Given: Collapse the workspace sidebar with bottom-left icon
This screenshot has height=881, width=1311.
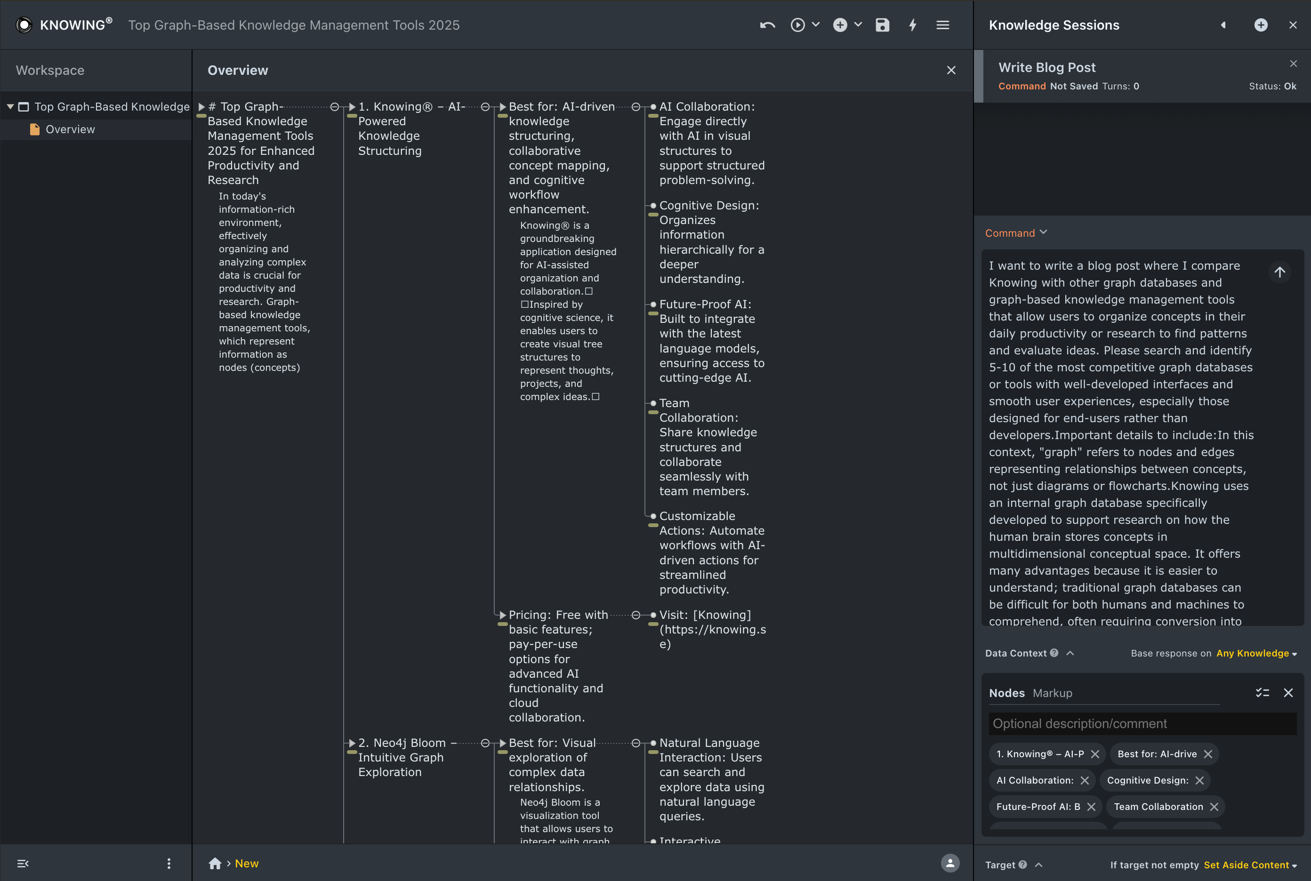Looking at the screenshot, I should [x=23, y=864].
